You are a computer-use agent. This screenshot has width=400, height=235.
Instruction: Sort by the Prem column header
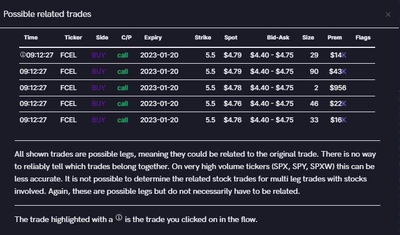335,38
